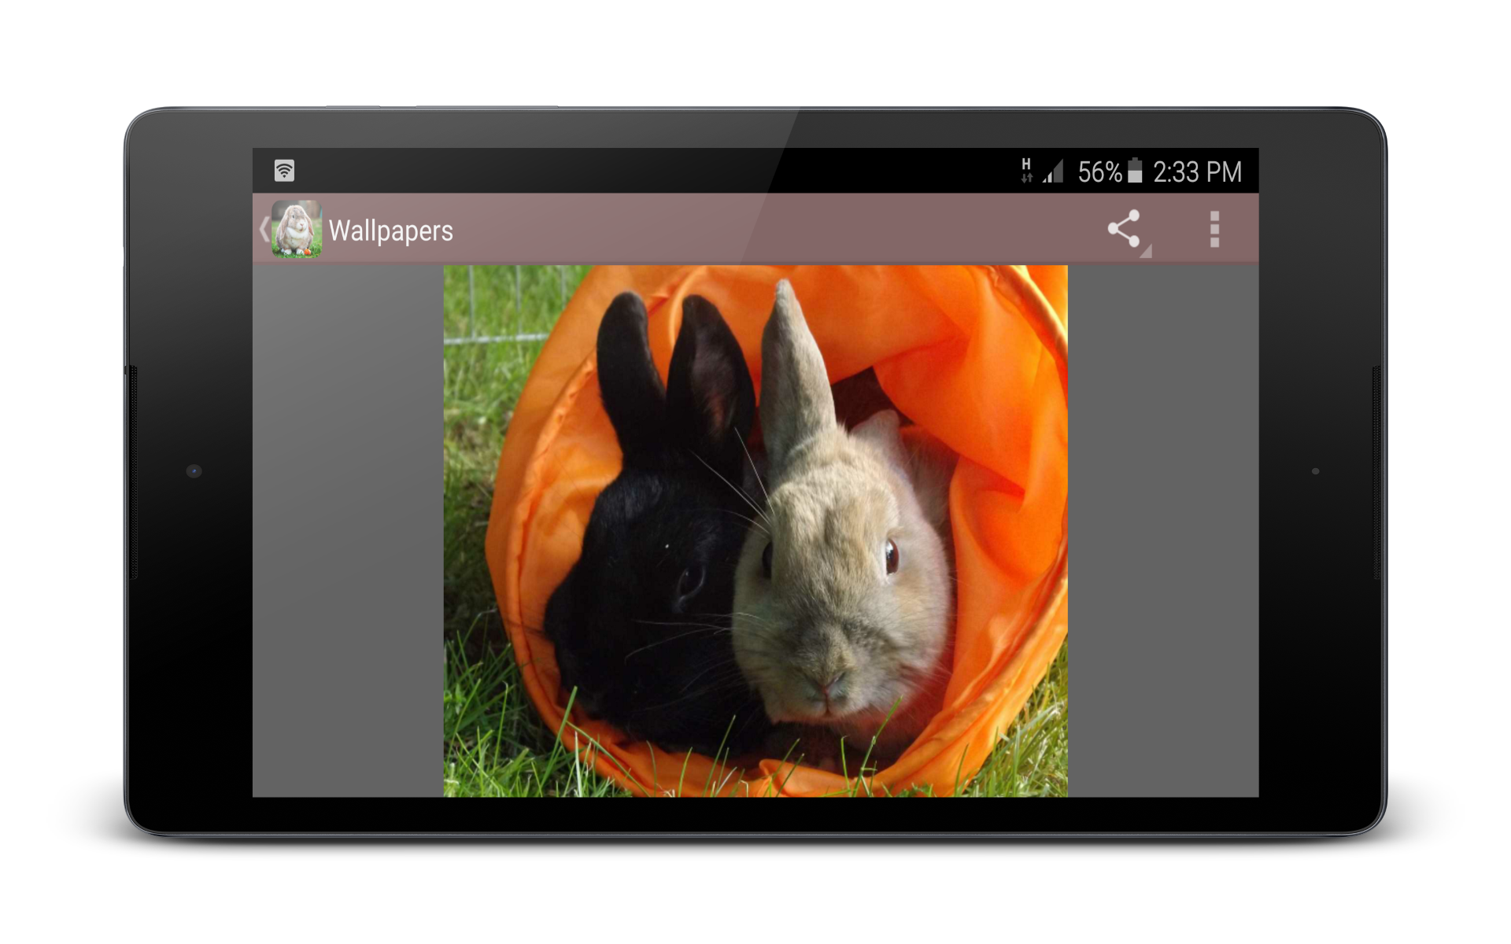Tap the back chevron arrow

click(x=263, y=230)
